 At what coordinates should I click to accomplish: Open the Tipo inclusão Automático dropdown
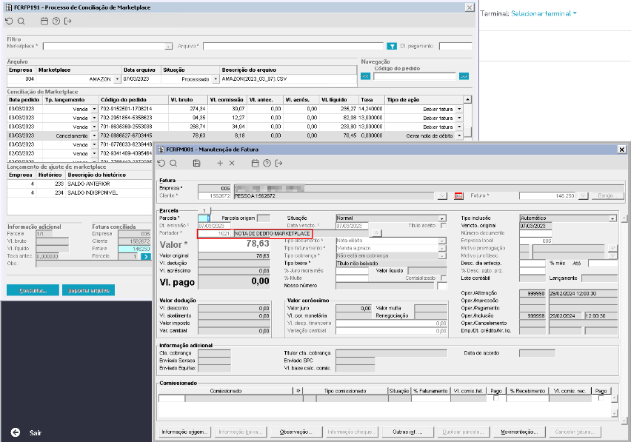pyautogui.click(x=612, y=218)
